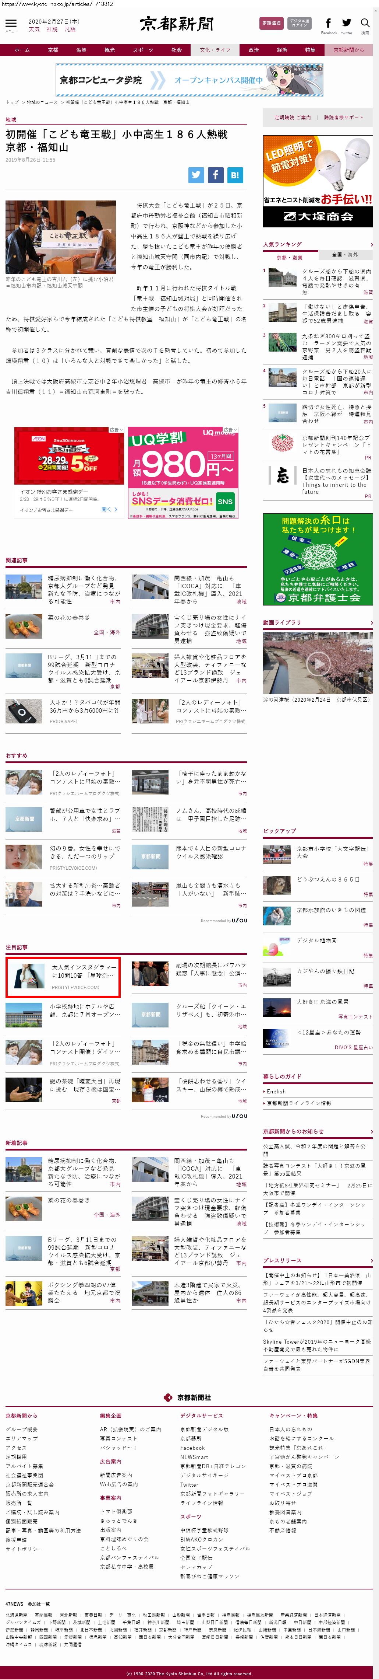The width and height of the screenshot is (379, 1679).
Task: Click the デジタル版ログイン button
Action: pyautogui.click(x=299, y=23)
